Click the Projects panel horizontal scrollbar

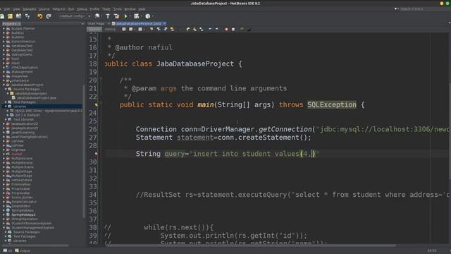[x=35, y=246]
